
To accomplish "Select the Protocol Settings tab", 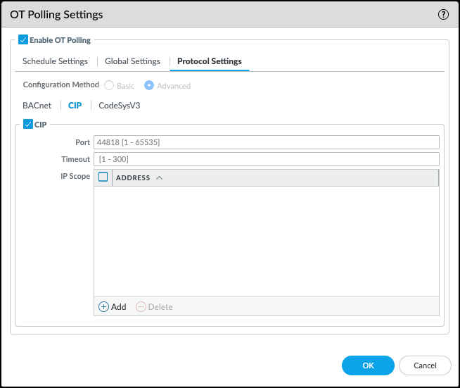I will 210,61.
